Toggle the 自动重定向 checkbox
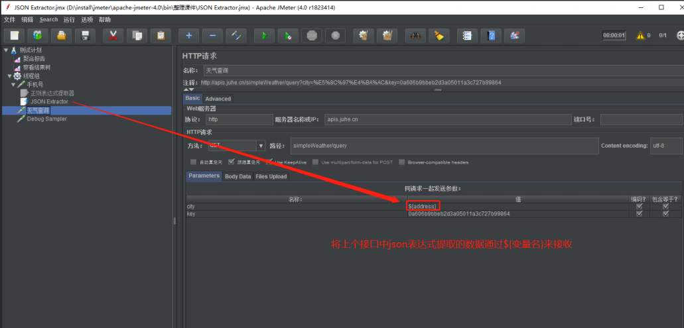The height and width of the screenshot is (328, 684). tap(193, 162)
